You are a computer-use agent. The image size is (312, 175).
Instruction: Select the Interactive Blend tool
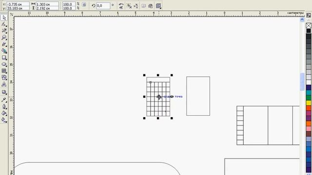tap(4, 92)
